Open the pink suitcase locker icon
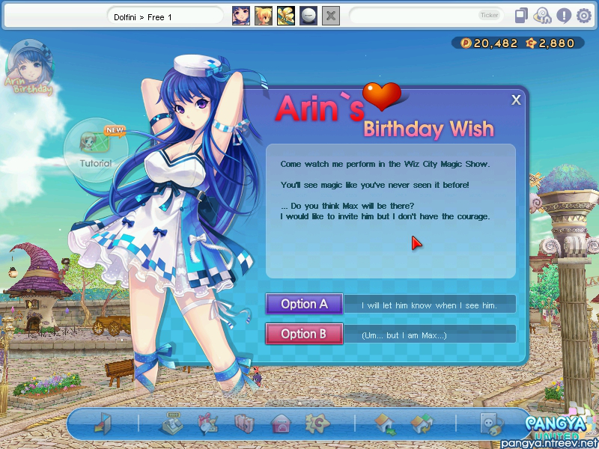The image size is (599, 449). 245,424
